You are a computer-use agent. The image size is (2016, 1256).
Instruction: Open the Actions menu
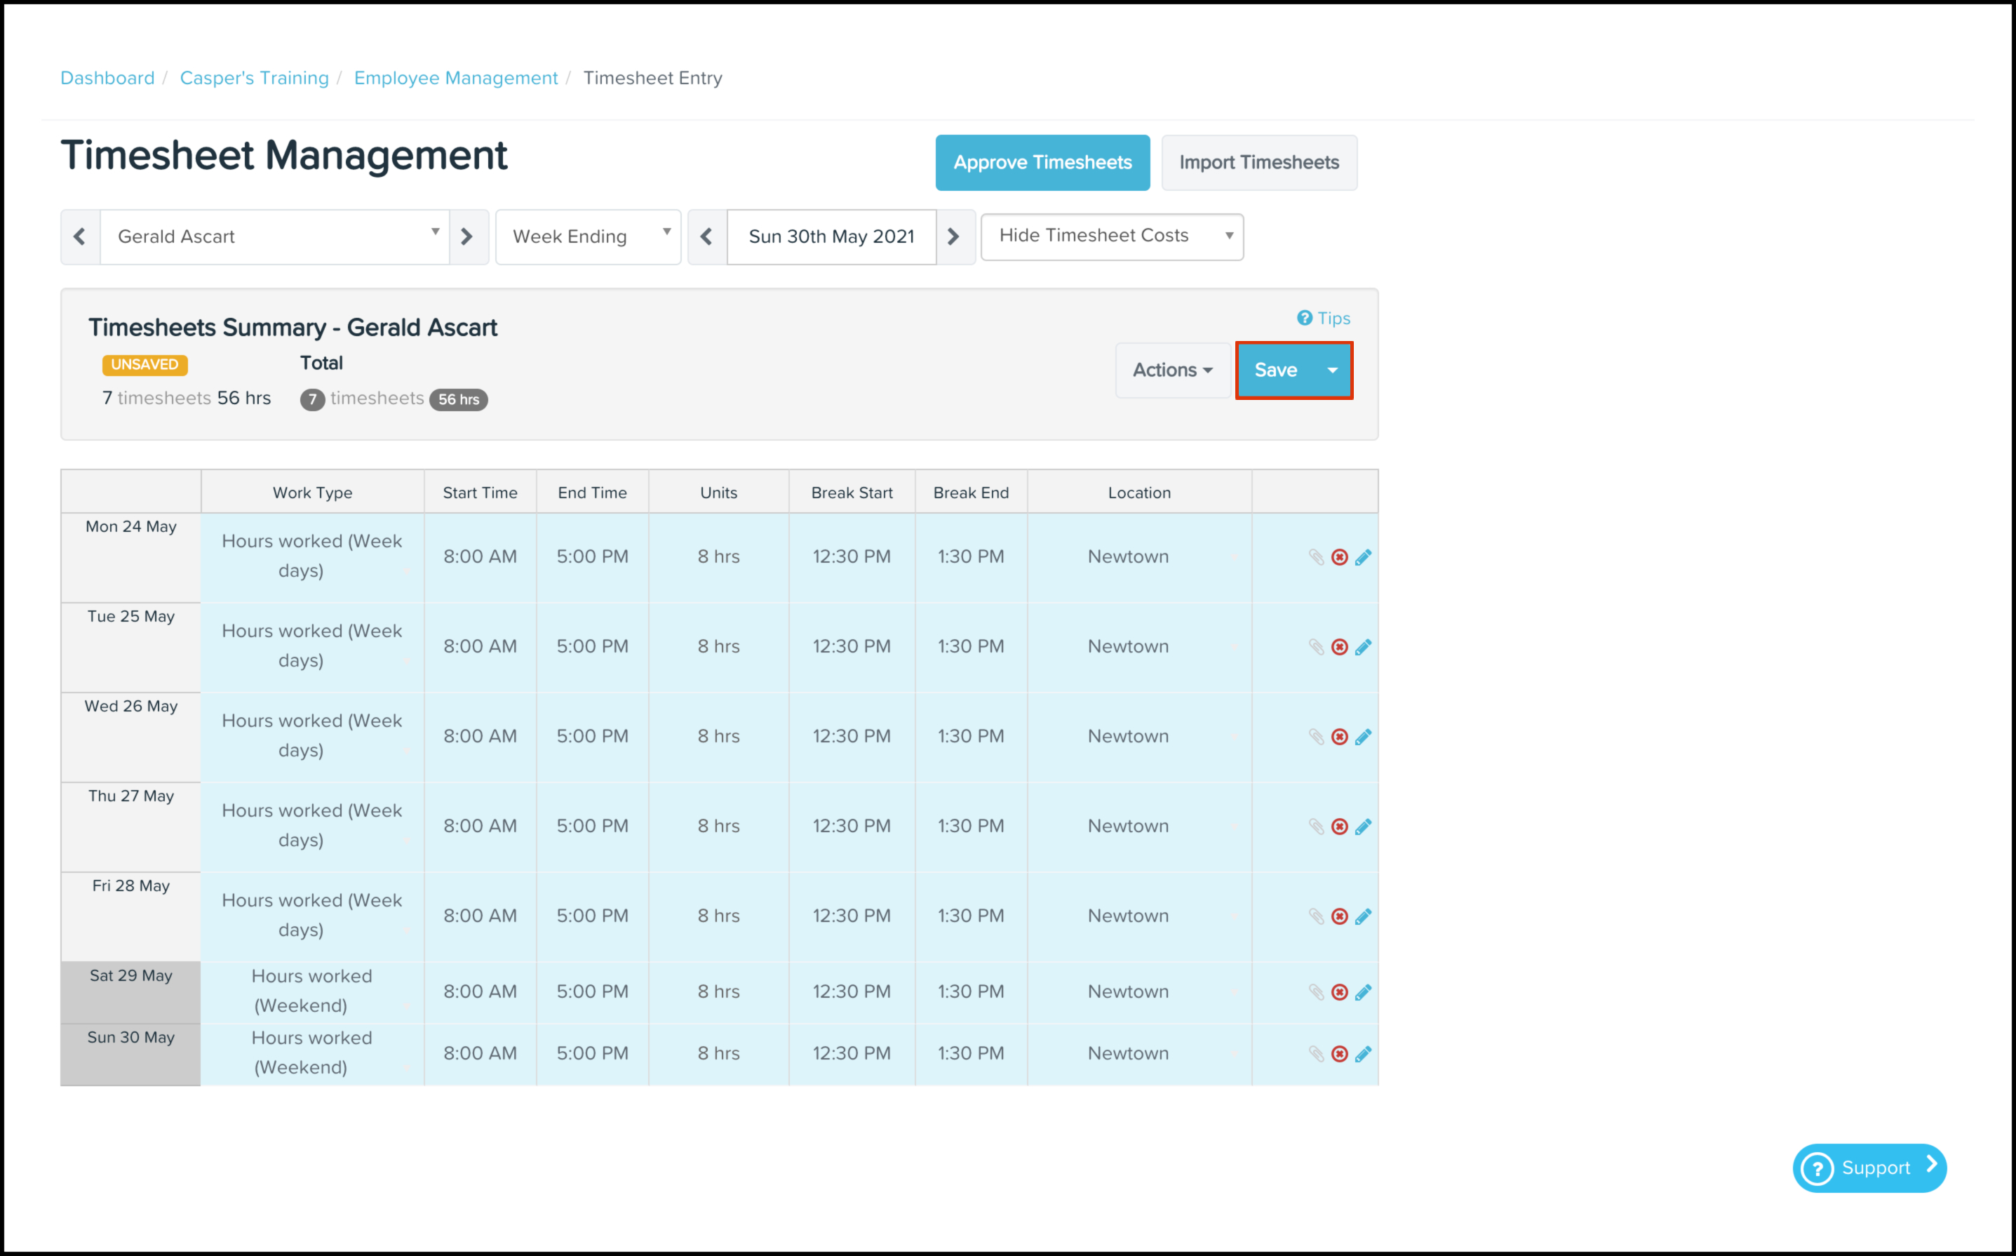tap(1171, 370)
